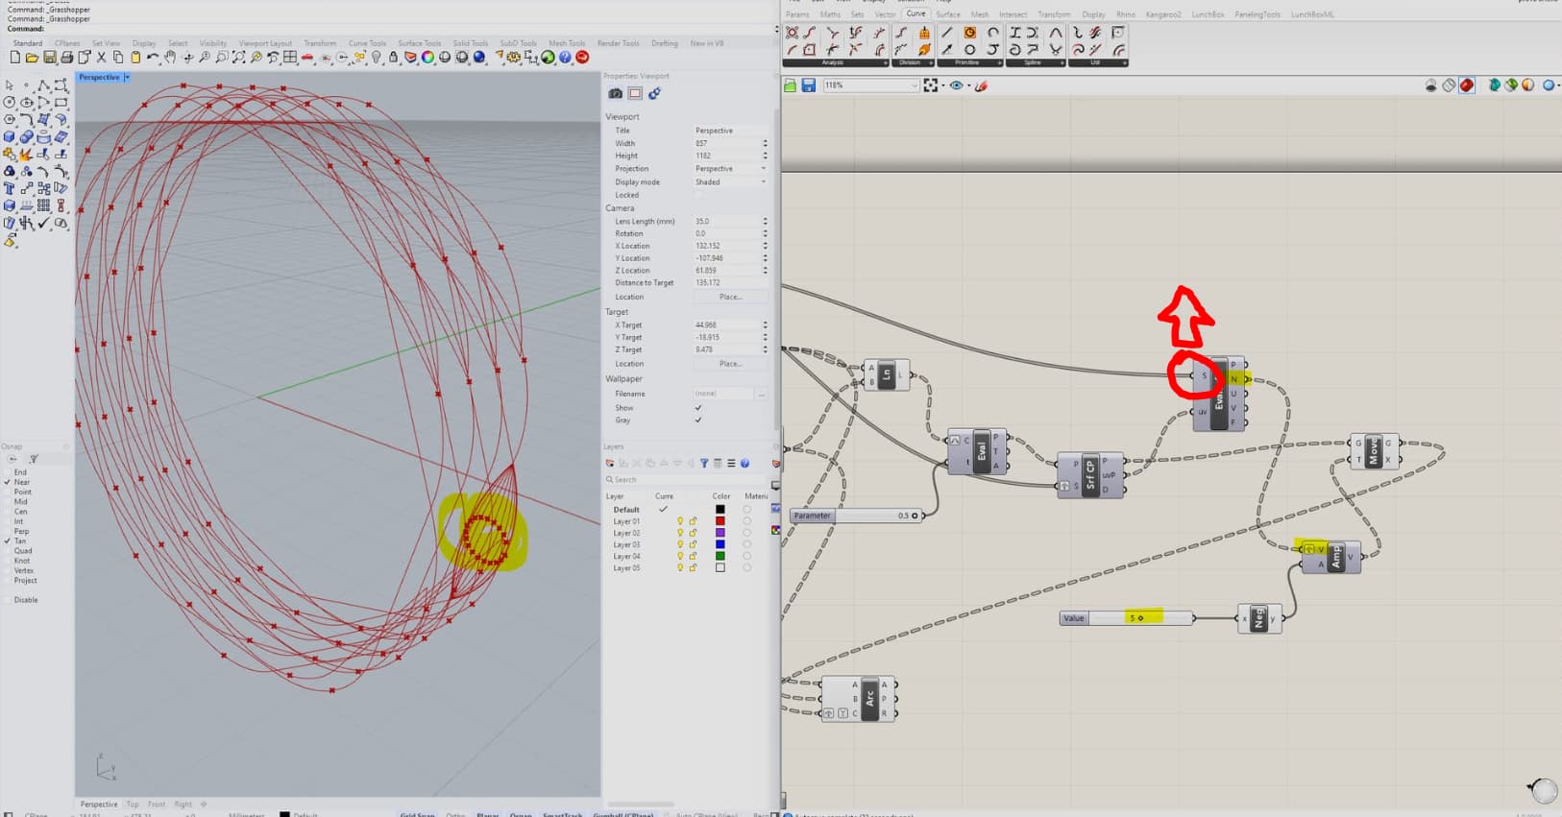The image size is (1562, 817).
Task: Disable the Near object snap
Action: 8,482
